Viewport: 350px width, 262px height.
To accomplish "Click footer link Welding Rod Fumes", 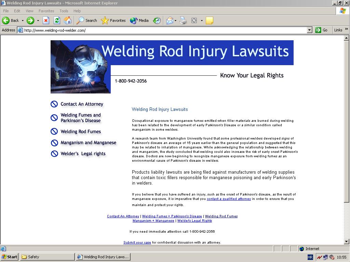I will (x=221, y=216).
